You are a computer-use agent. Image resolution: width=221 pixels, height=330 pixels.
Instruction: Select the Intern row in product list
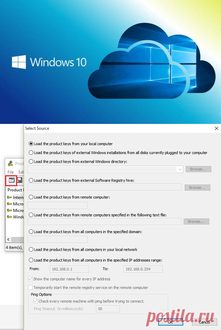coord(15,198)
